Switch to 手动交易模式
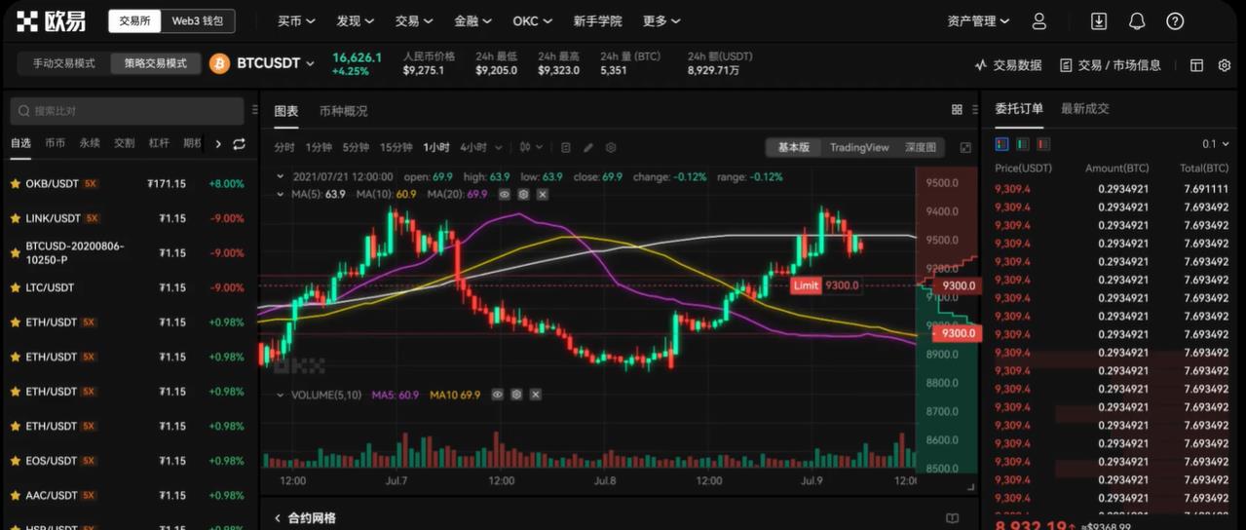Image resolution: width=1246 pixels, height=530 pixels. click(x=64, y=63)
